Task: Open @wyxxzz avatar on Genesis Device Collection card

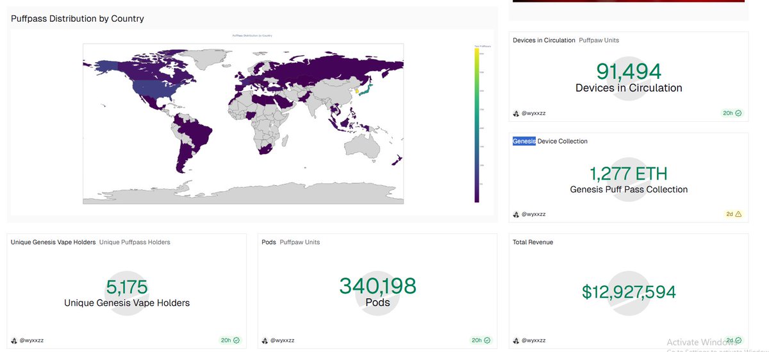Action: 516,215
